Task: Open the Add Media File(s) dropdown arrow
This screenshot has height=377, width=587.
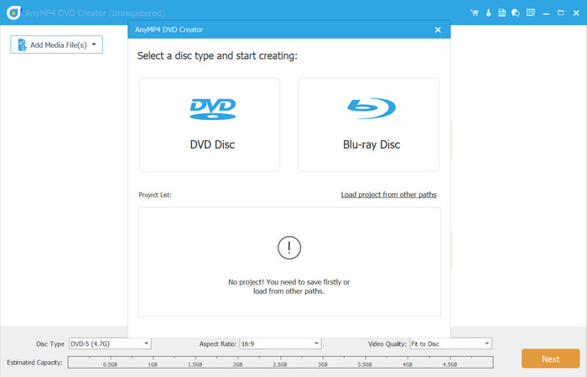Action: click(94, 45)
